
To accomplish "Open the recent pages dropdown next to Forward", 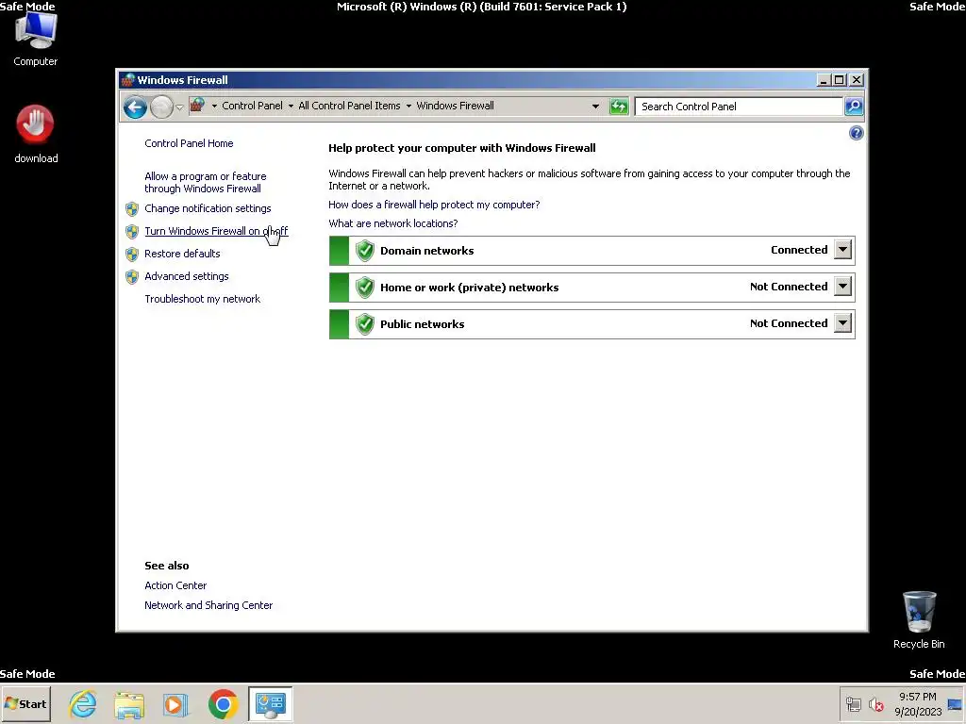I will click(x=179, y=107).
